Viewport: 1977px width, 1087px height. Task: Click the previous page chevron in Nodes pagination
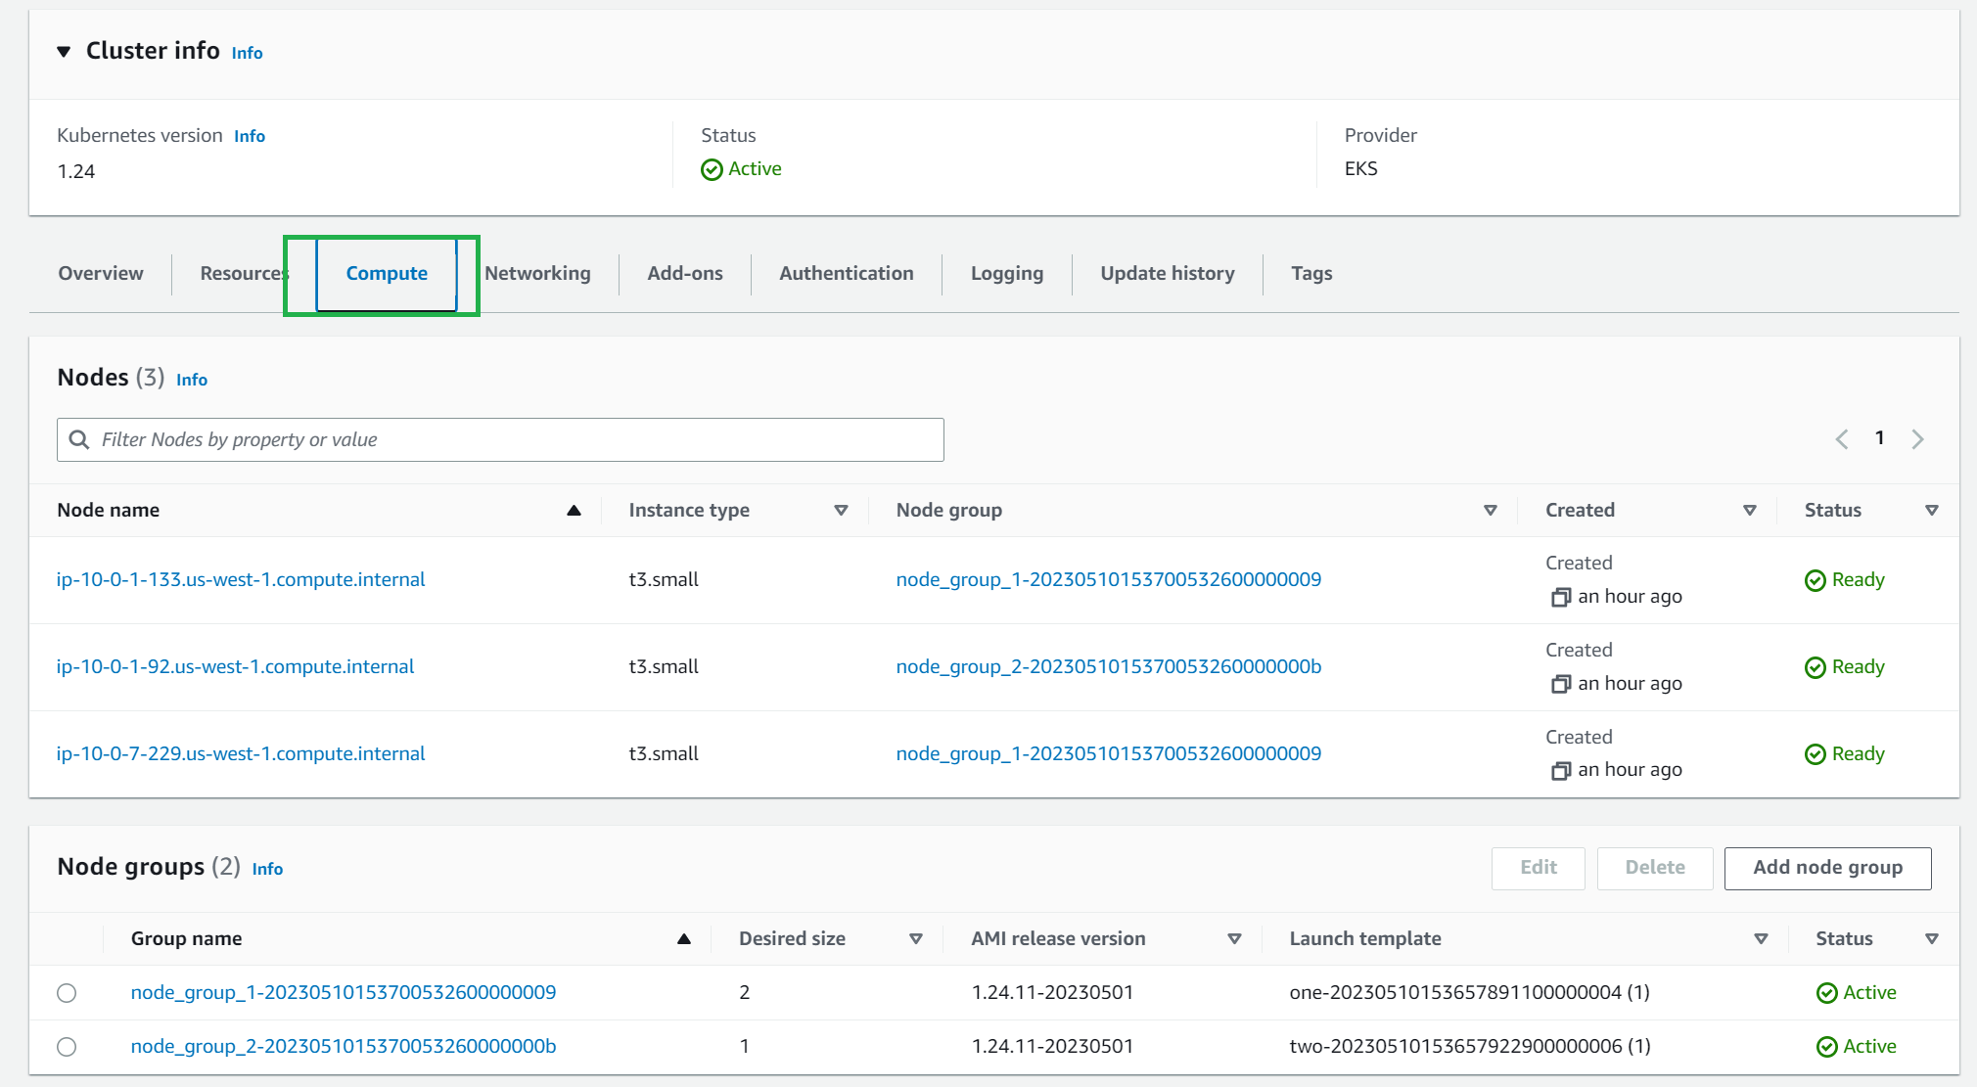[x=1842, y=438]
